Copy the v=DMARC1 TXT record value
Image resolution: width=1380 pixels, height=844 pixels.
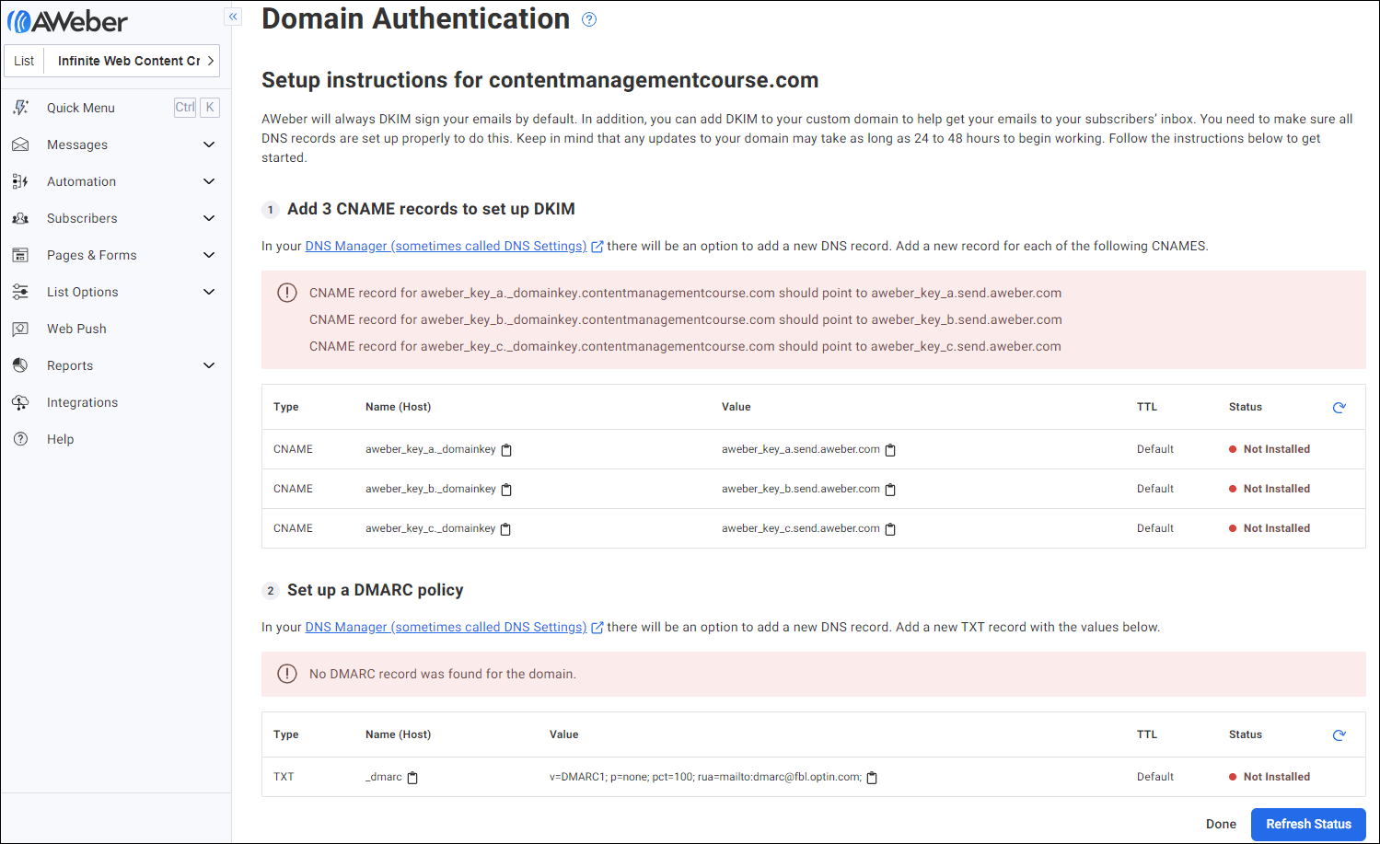(872, 778)
